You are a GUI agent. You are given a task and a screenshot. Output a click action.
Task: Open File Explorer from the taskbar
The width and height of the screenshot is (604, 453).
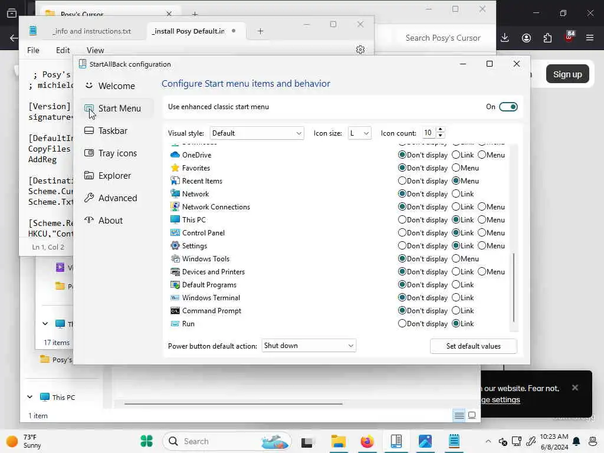pos(338,441)
